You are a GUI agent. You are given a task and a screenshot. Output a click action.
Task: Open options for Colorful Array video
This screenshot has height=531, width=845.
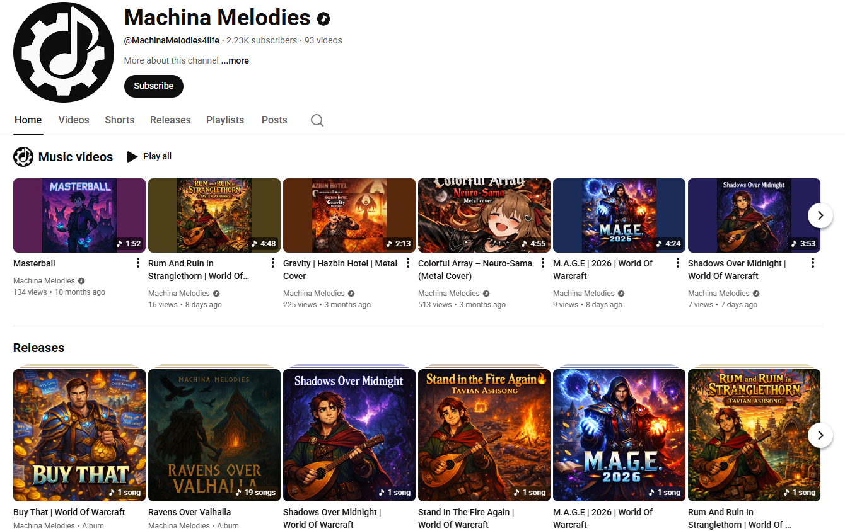[x=543, y=263]
